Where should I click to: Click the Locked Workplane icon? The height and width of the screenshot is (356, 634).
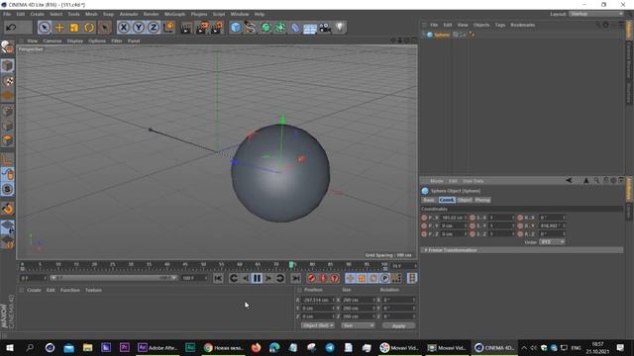(x=8, y=227)
